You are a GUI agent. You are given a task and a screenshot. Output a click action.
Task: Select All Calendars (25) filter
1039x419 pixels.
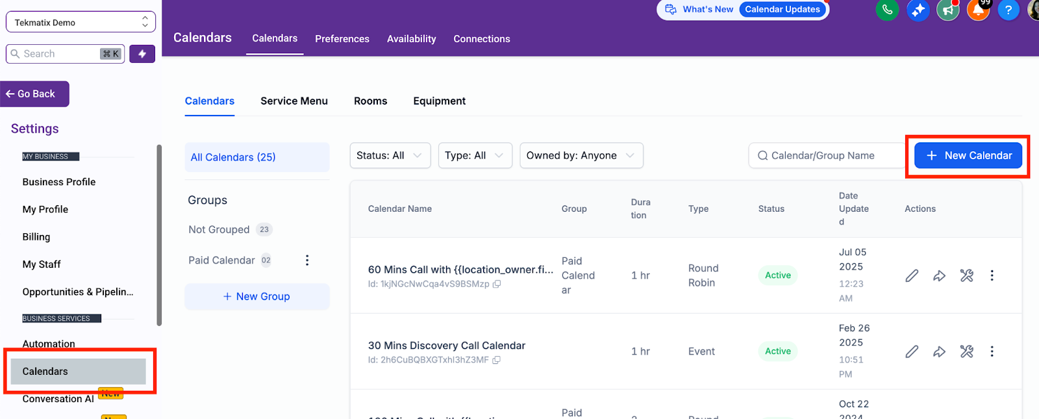pos(257,157)
